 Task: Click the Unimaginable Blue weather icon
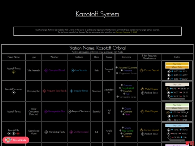46,111
